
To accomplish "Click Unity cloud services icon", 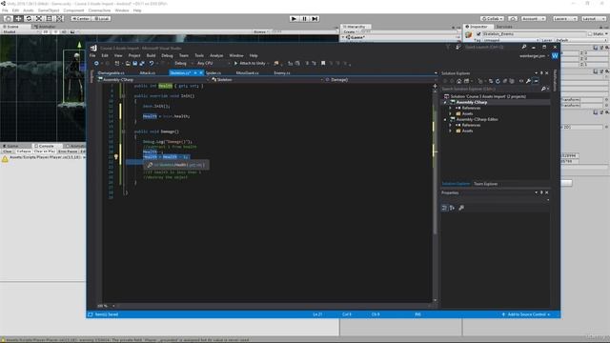I will pos(513,18).
